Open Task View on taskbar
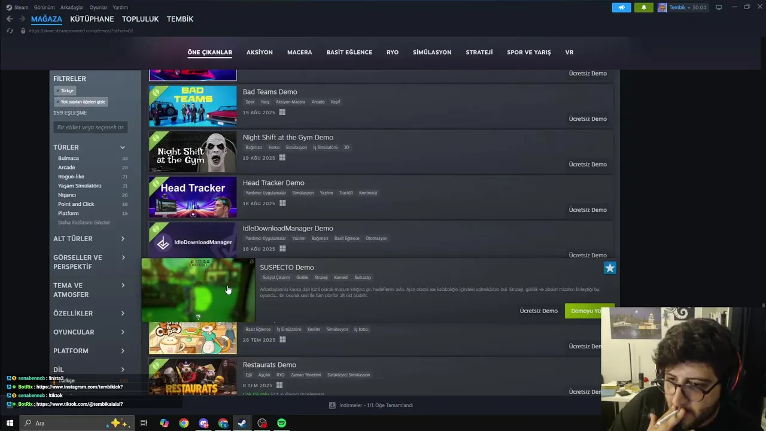This screenshot has width=766, height=431. click(x=144, y=423)
